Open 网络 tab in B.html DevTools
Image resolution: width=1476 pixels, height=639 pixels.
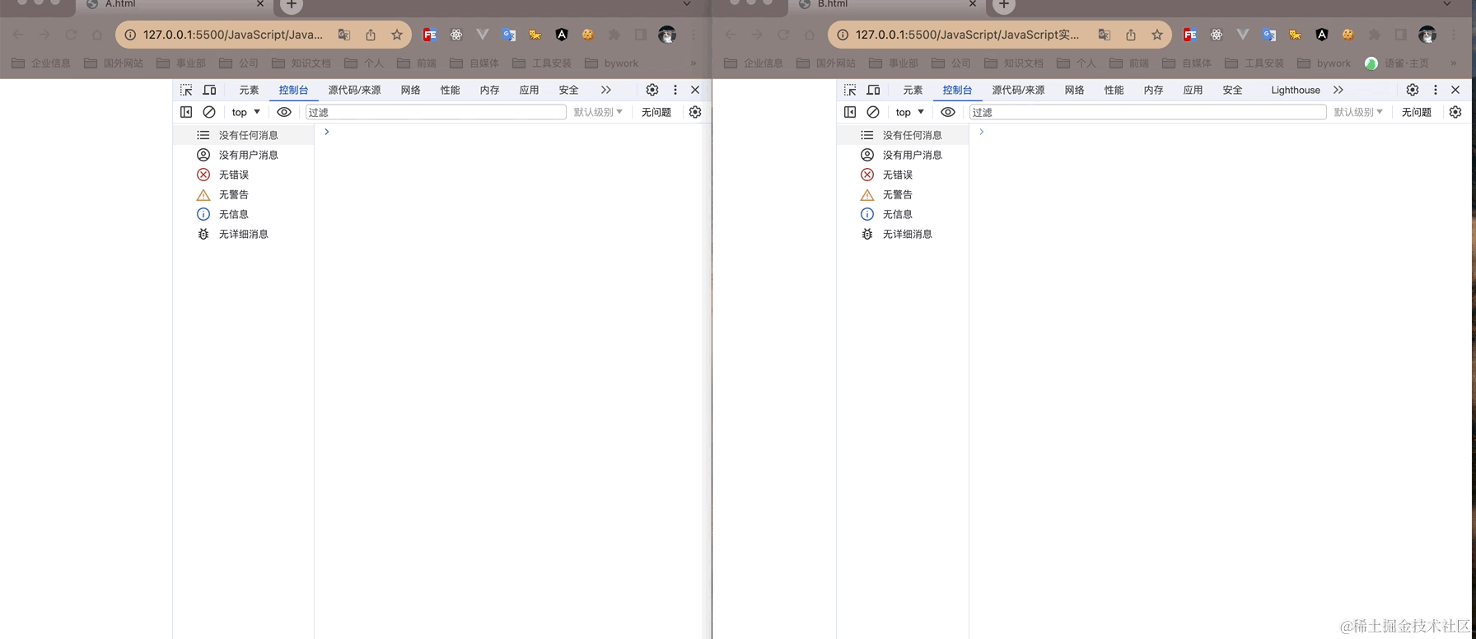click(x=1074, y=90)
